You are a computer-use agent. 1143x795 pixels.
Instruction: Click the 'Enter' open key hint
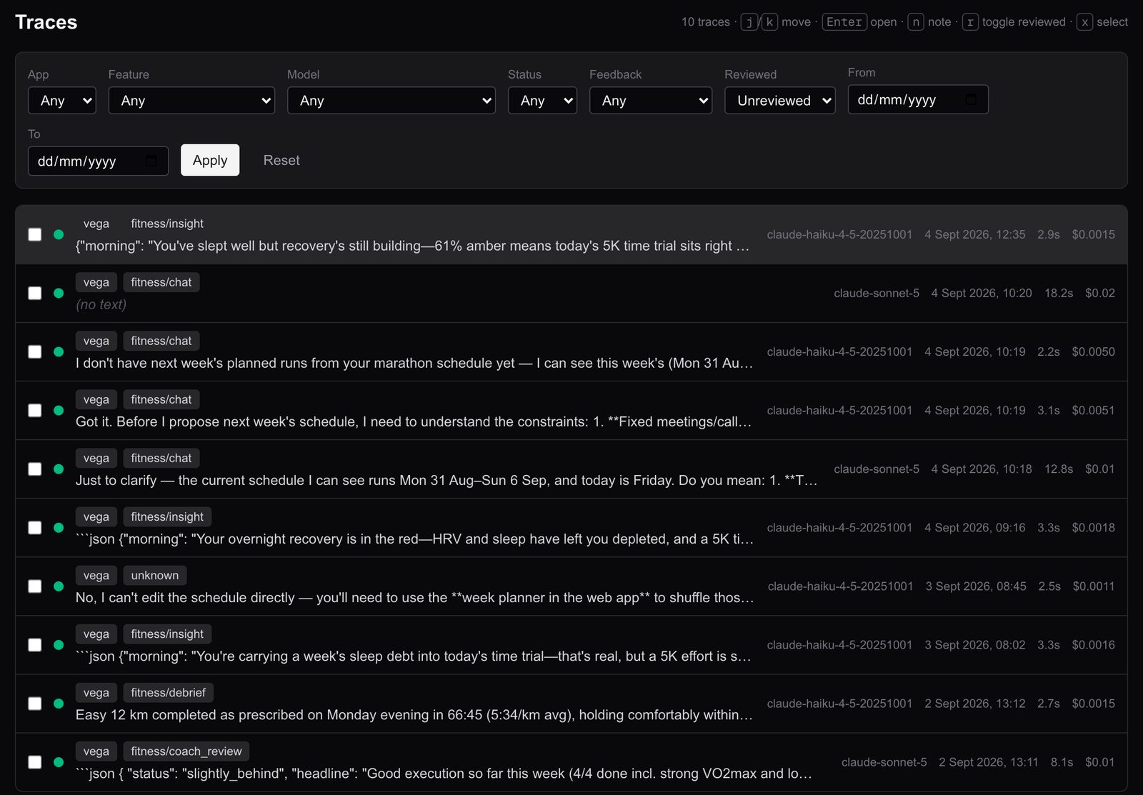(844, 22)
